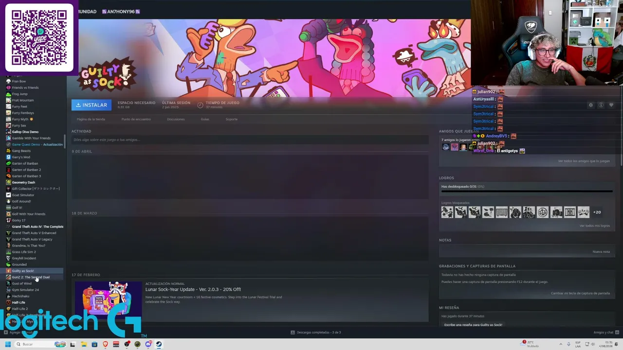Image resolution: width=623 pixels, height=350 pixels.
Task: Switch to the Discusiones tab
Action: click(x=176, y=119)
